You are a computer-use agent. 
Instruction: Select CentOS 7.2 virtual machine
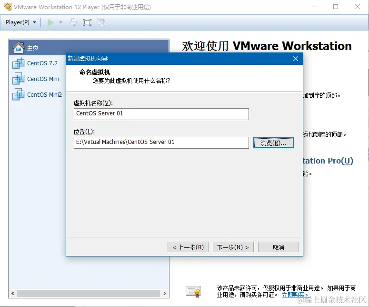(x=38, y=63)
